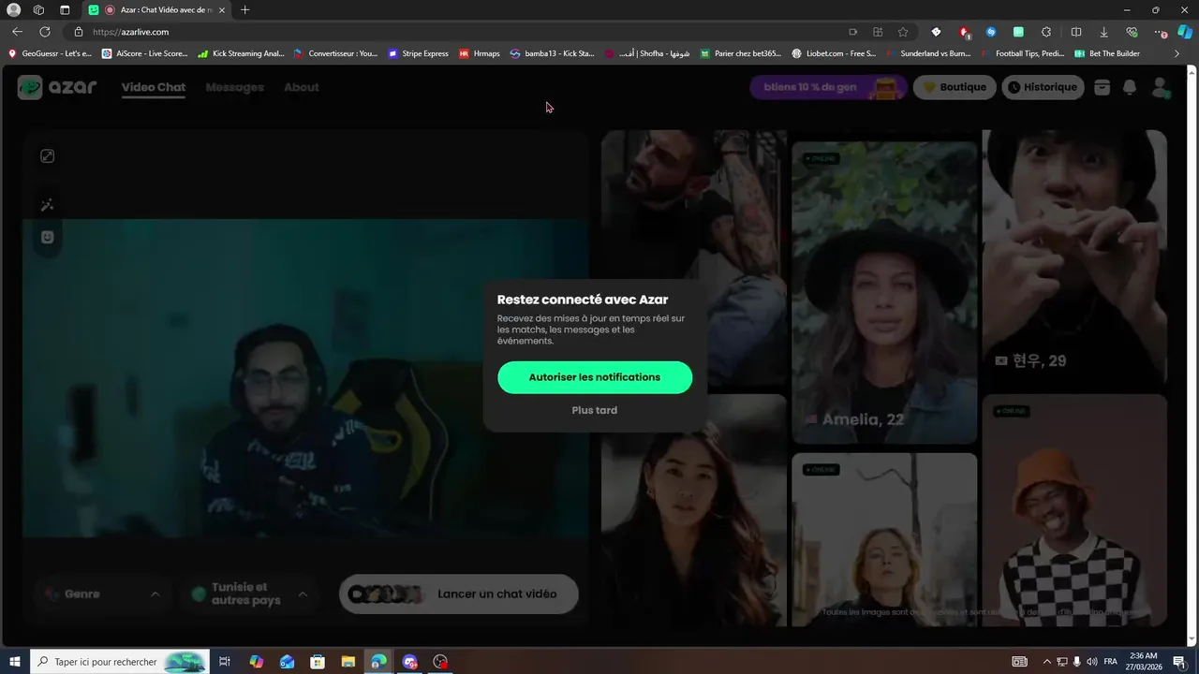Open Browser essentials heart icon
The height and width of the screenshot is (674, 1199).
click(1132, 32)
